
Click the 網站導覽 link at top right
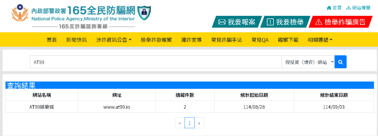[358, 8]
